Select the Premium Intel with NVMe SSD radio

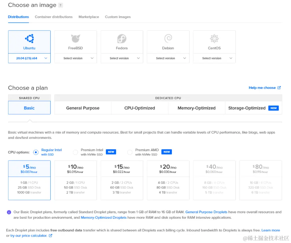[x=75, y=152]
